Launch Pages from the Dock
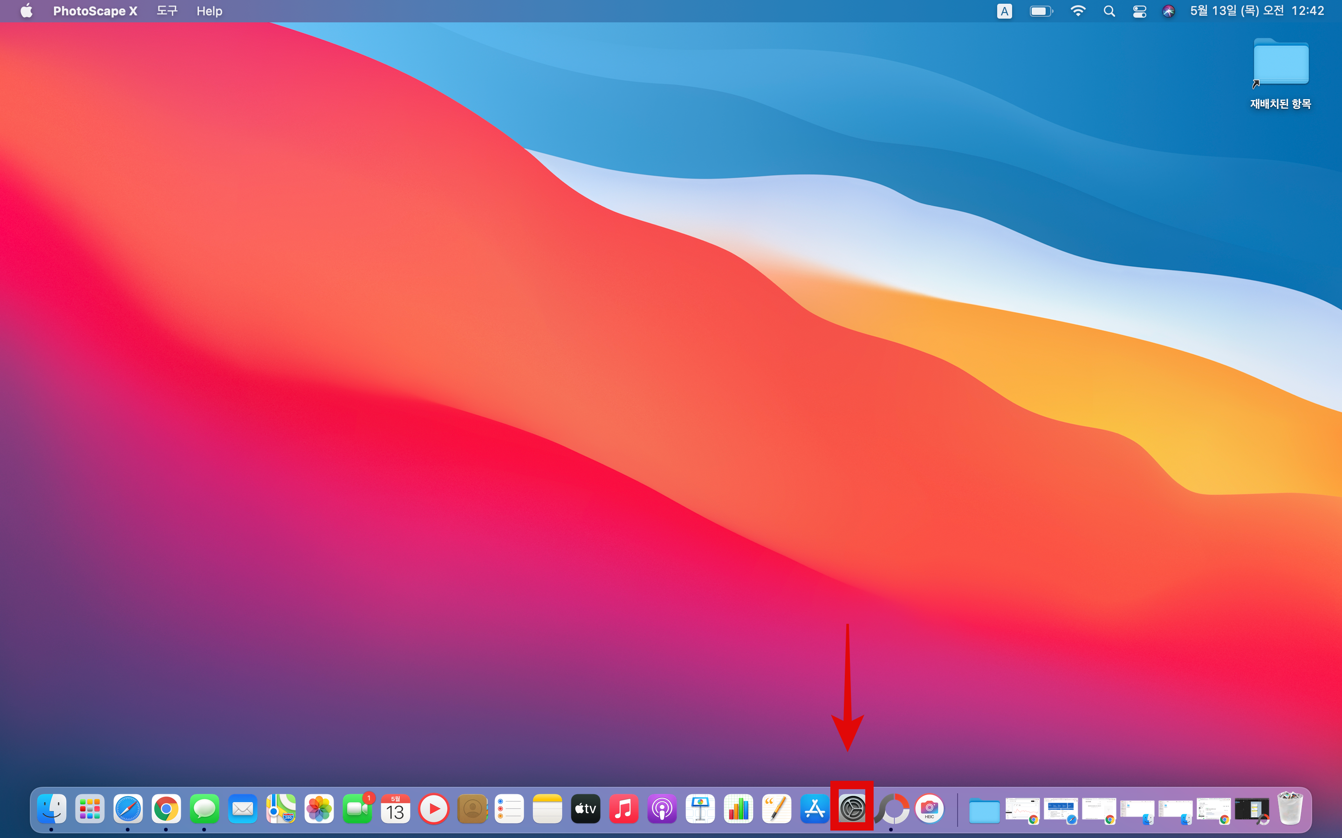This screenshot has height=838, width=1342. 776,809
